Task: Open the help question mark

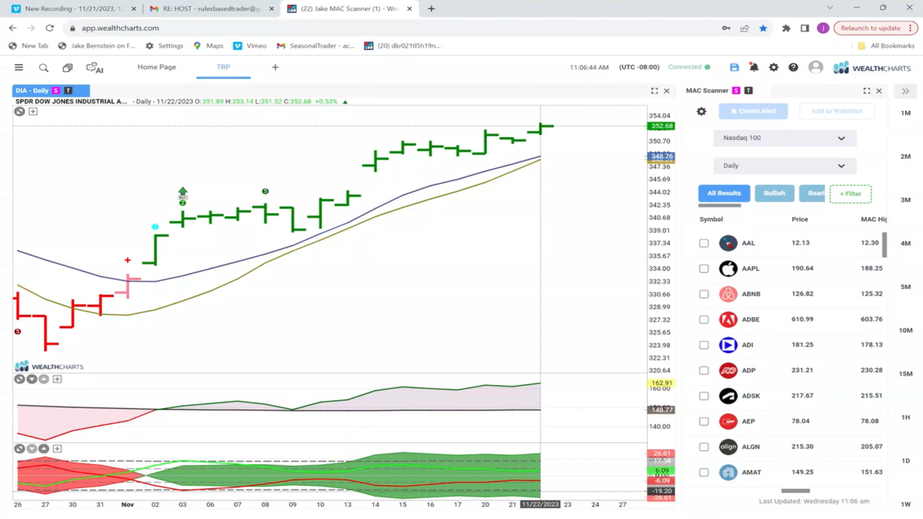Action: (x=793, y=67)
